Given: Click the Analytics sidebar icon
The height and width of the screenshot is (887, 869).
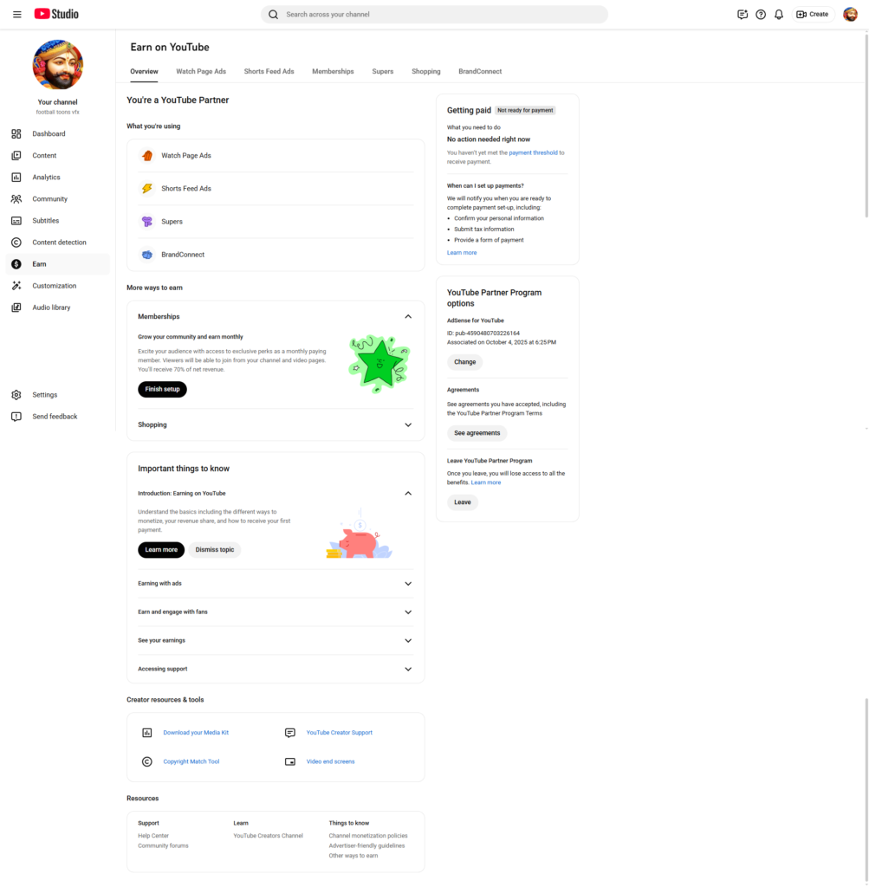Looking at the screenshot, I should coord(16,178).
